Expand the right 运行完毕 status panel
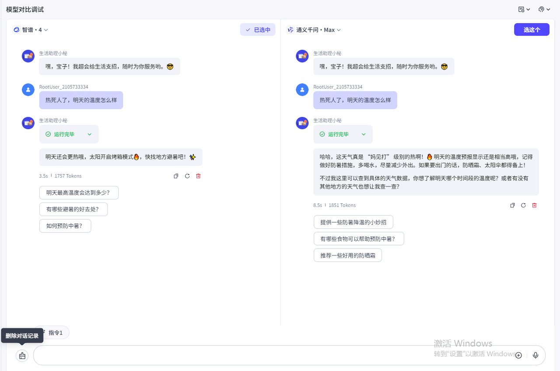The image size is (560, 371). 364,134
